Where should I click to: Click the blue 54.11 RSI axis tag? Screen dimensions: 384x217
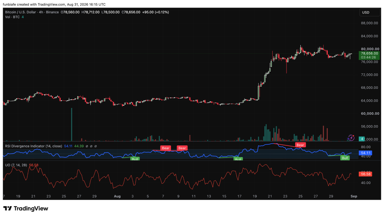[365, 153]
